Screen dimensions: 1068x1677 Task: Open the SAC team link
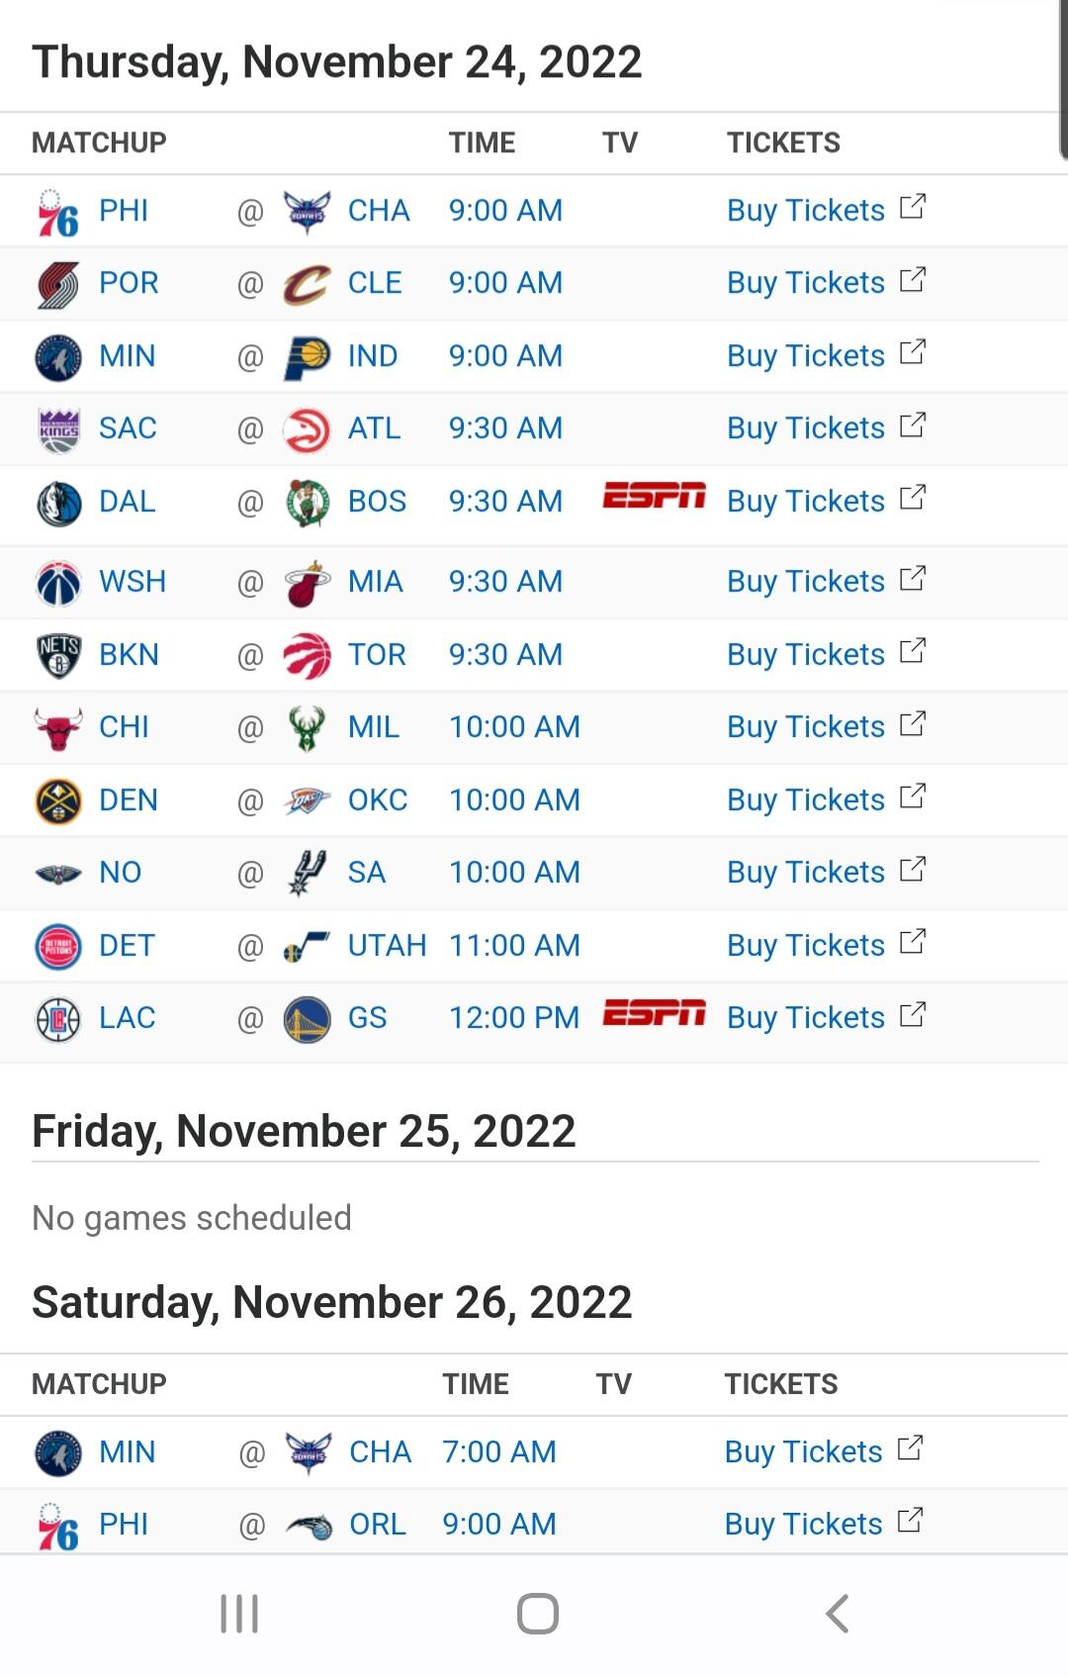point(128,428)
